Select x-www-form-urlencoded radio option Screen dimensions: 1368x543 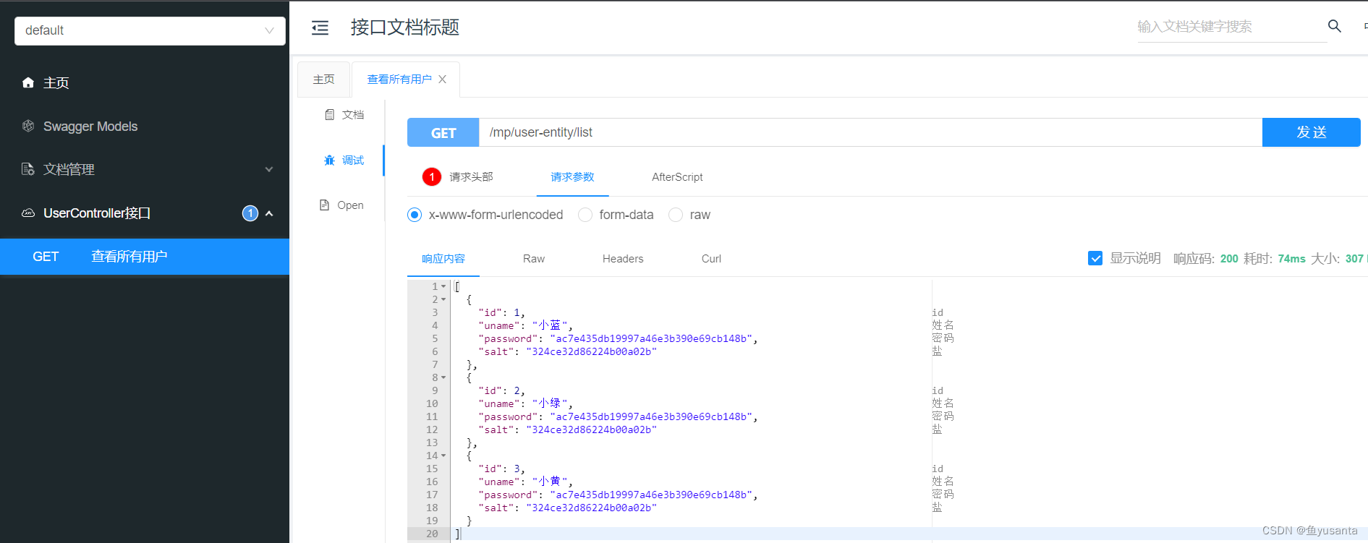point(415,215)
